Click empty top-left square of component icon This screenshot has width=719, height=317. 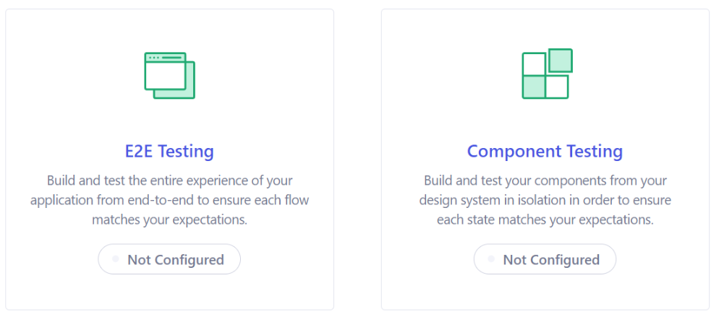[x=534, y=64]
